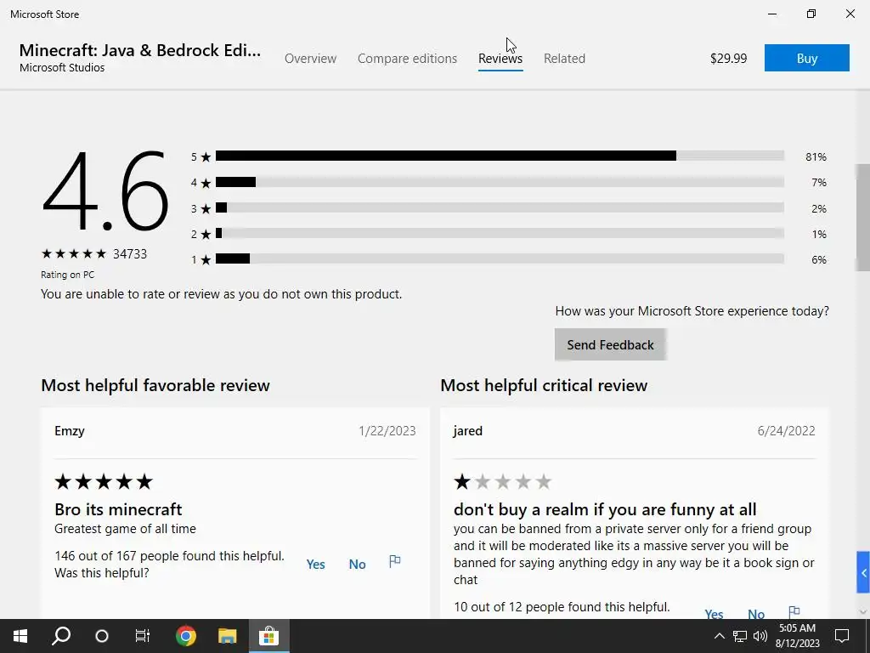This screenshot has width=870, height=653.
Task: Click the 81% five-star percentage
Action: point(816,156)
